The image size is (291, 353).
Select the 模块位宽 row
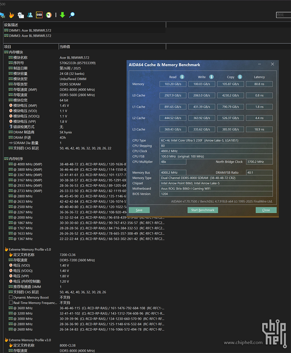pos(65,100)
